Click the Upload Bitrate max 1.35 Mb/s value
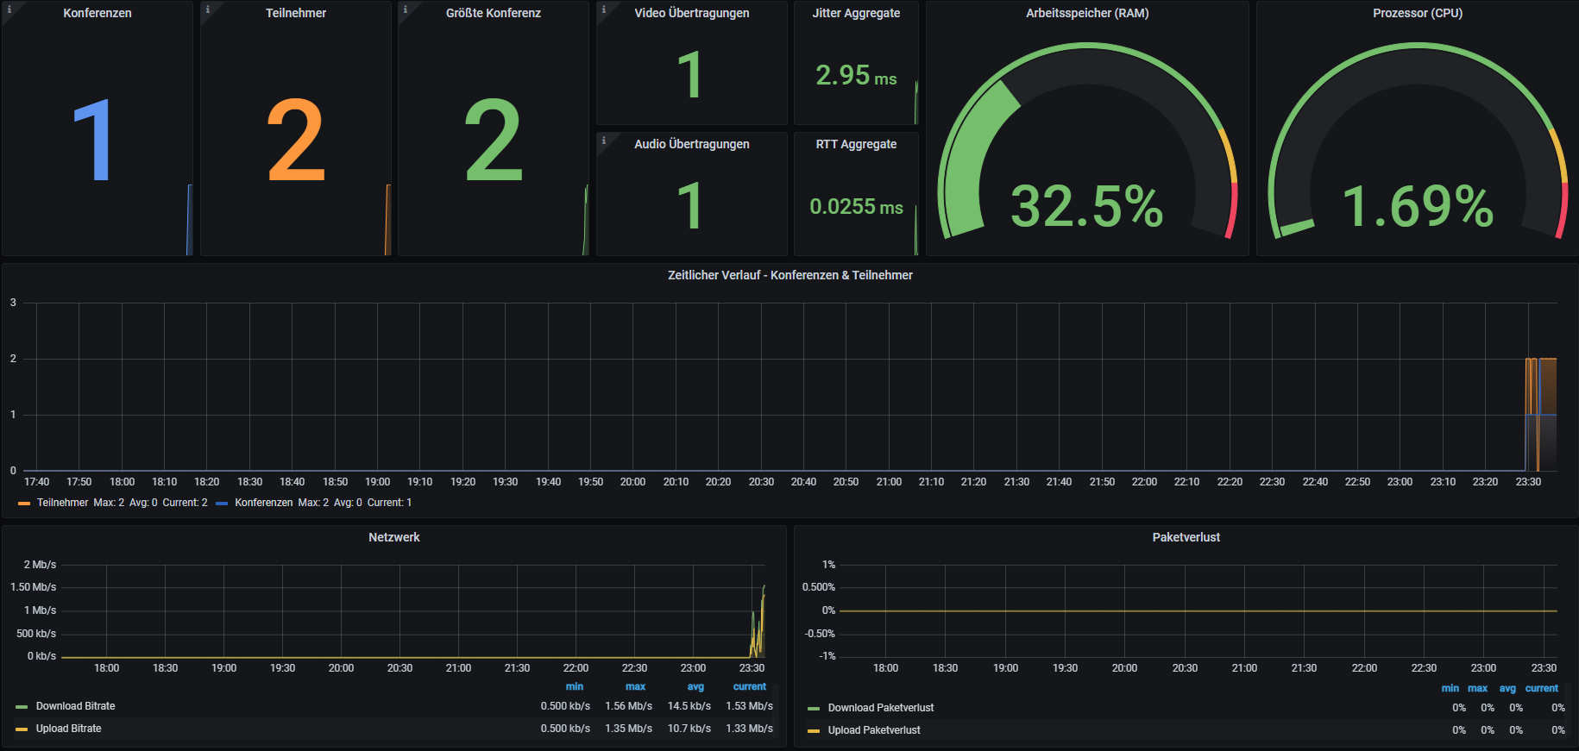Viewport: 1579px width, 751px height. pos(628,729)
